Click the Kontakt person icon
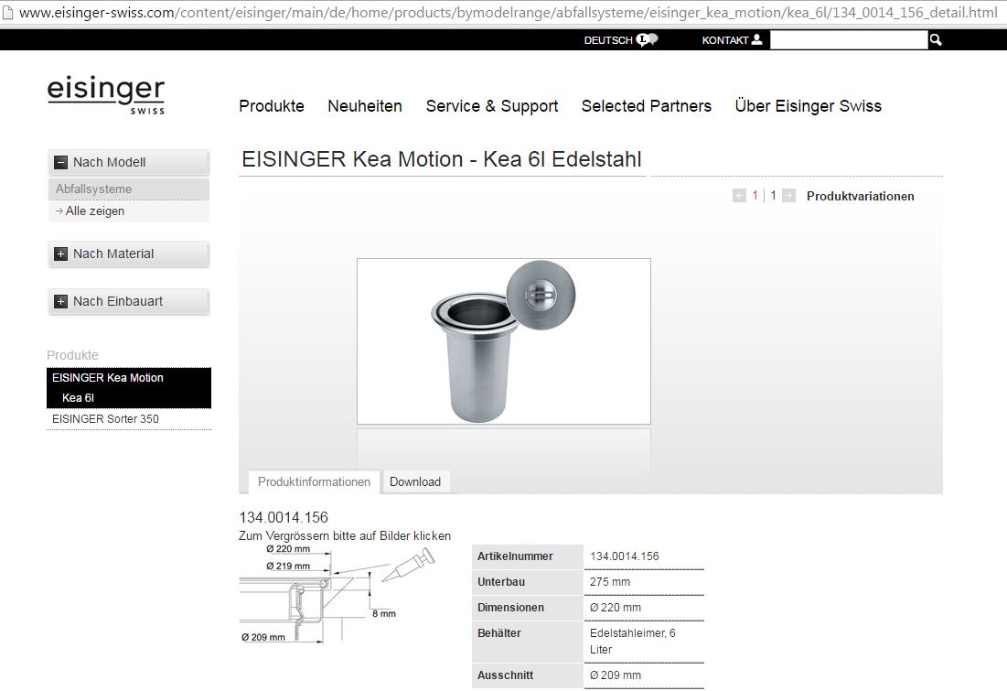1007x691 pixels. point(756,40)
